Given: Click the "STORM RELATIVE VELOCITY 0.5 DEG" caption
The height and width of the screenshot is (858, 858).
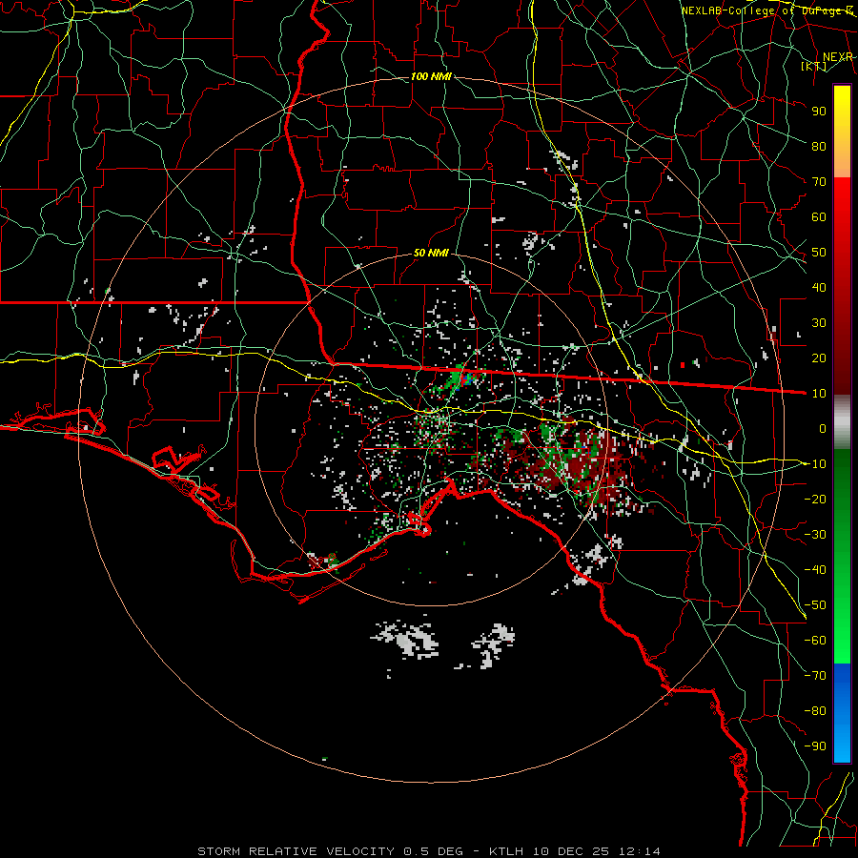Looking at the screenshot, I should 330,851.
